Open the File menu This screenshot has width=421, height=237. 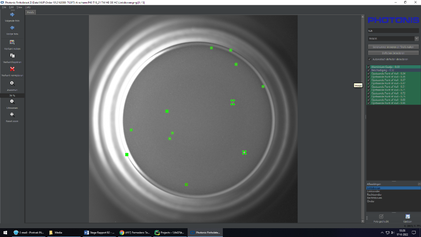(4, 7)
